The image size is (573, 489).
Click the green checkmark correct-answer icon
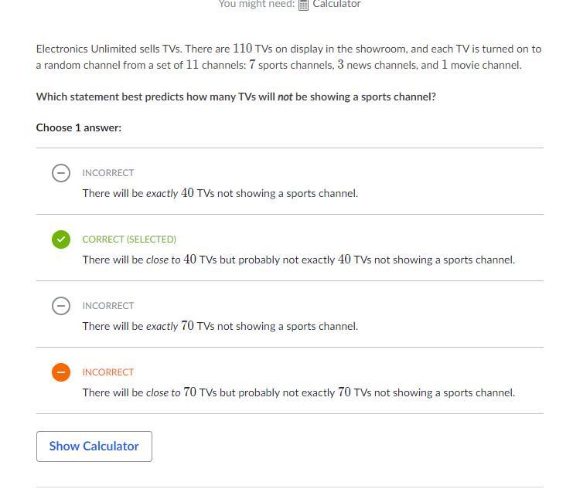[61, 239]
